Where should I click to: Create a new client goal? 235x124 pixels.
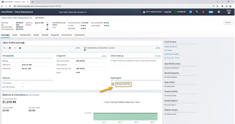[x=158, y=56]
